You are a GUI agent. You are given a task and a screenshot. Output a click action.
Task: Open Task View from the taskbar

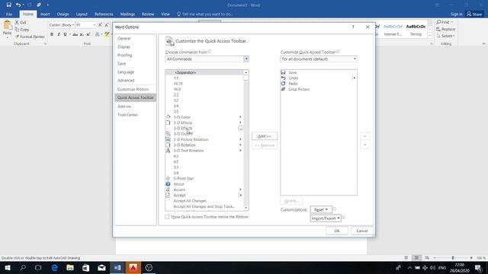(x=38, y=267)
